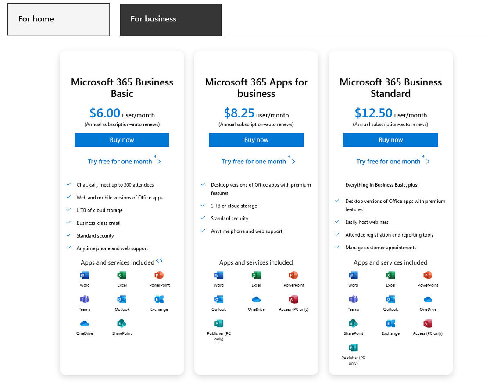Click 'Manage customer appointments' feature text
Image resolution: width=486 pixels, height=383 pixels.
[381, 248]
